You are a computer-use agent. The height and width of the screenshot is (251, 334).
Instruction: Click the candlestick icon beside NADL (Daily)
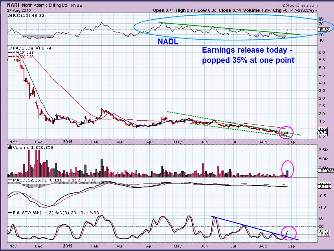click(x=10, y=48)
